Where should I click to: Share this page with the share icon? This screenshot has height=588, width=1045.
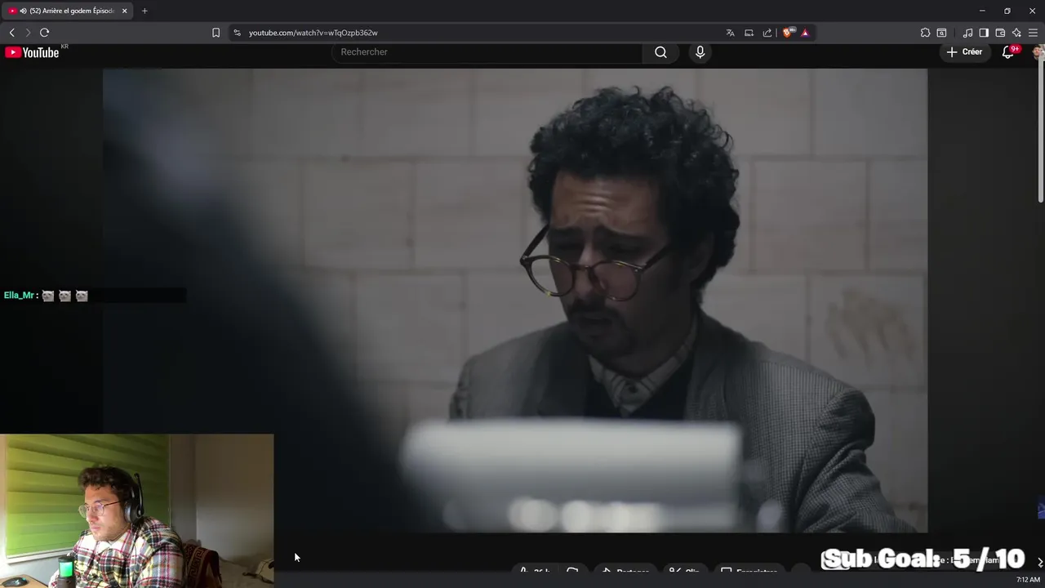(767, 33)
